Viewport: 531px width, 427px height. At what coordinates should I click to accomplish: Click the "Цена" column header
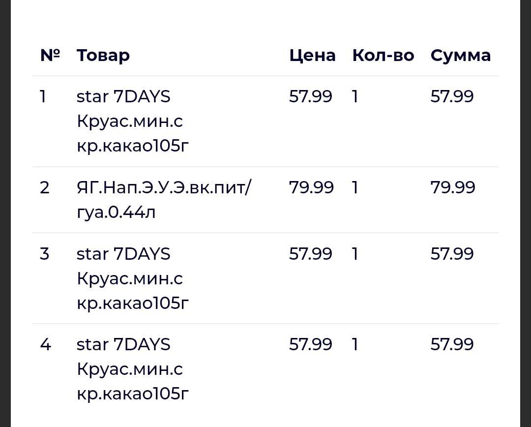(x=312, y=55)
